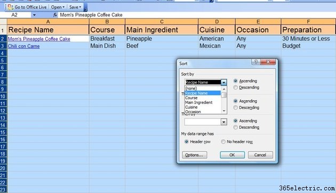Select the Pineapple cell
This screenshot has width=336, height=193.
[x=162, y=38]
